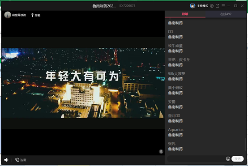Screen dimensions: 248x166
Task: Maximize the live room window
Action: tap(235, 6)
